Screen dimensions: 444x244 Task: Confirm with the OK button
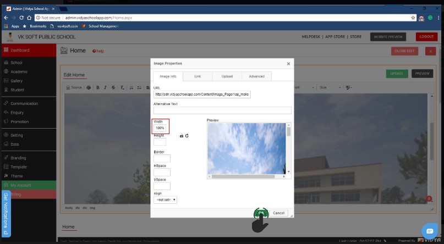(261, 213)
